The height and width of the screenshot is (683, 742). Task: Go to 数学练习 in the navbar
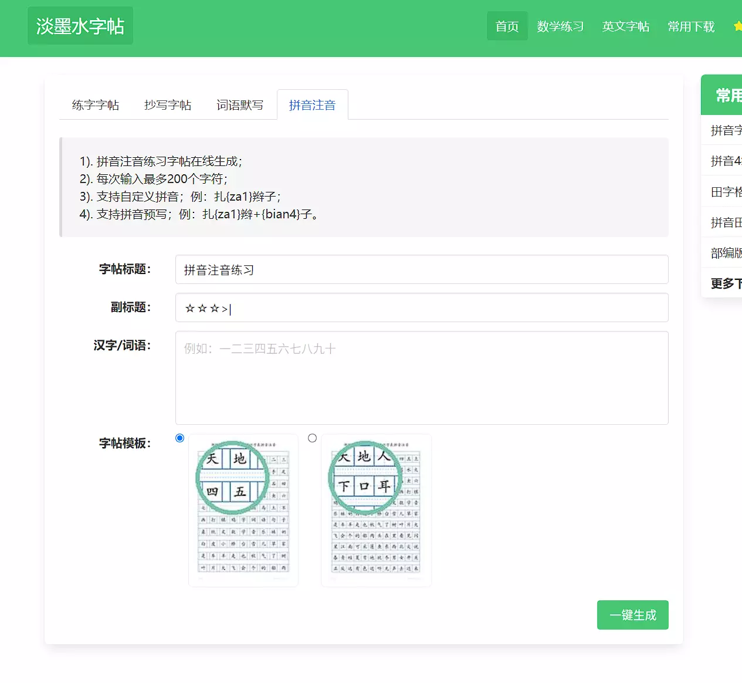[560, 26]
